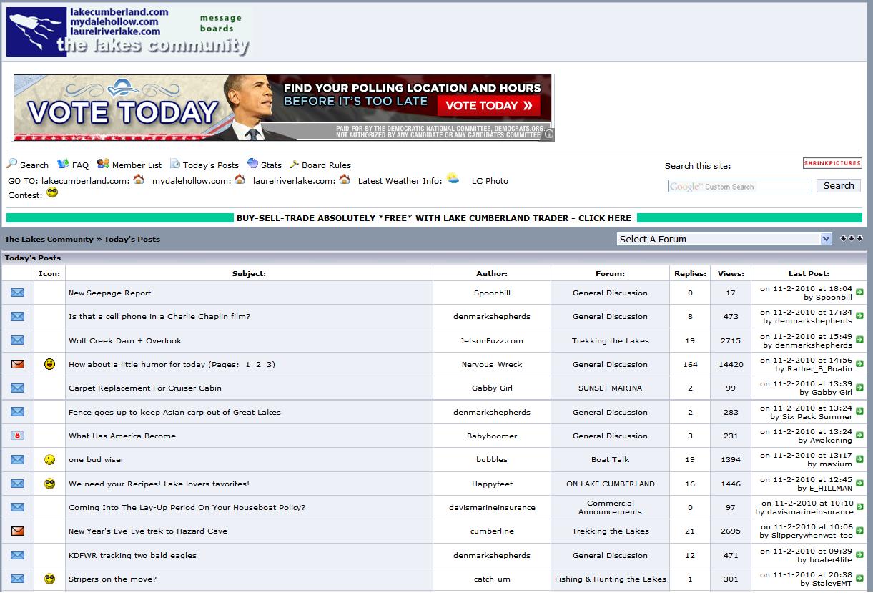The width and height of the screenshot is (873, 593).
Task: Click locked icon for What Has America Become
Action: coord(17,436)
